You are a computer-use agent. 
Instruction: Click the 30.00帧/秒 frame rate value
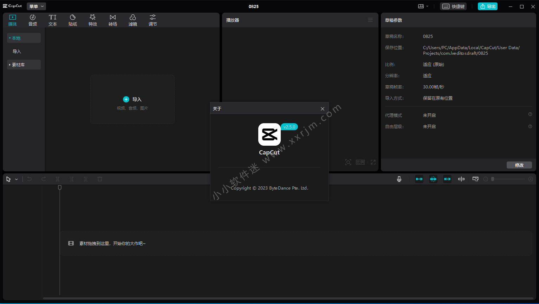434,87
